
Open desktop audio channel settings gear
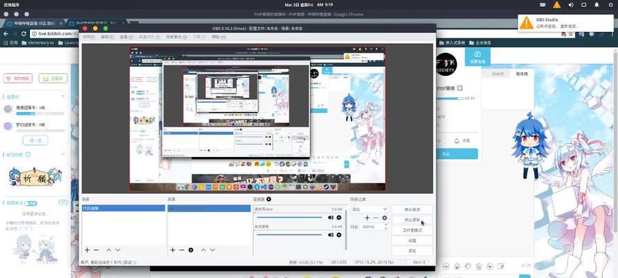[339, 235]
